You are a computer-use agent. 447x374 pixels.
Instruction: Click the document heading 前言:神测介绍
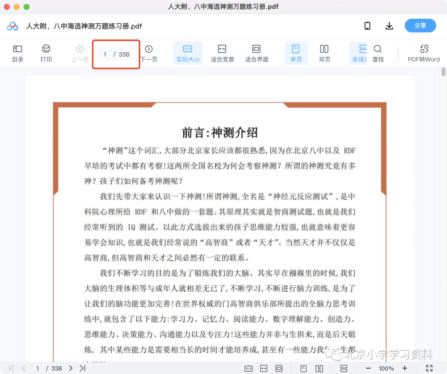pyautogui.click(x=220, y=133)
